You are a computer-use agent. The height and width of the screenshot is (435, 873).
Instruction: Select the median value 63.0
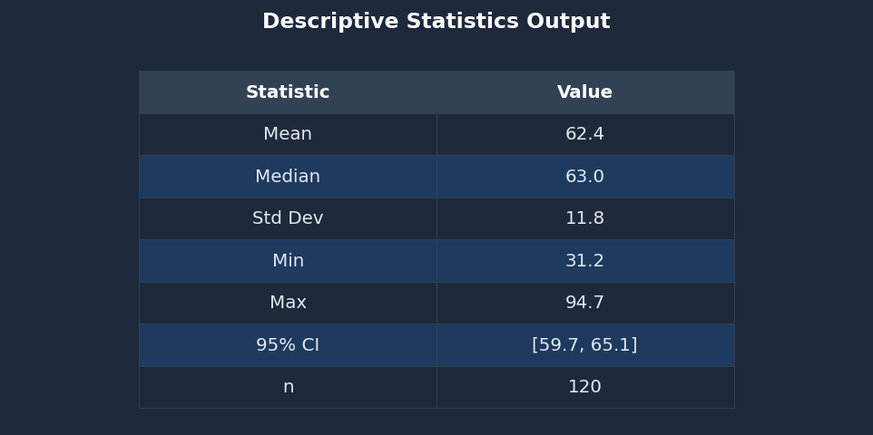tap(584, 177)
